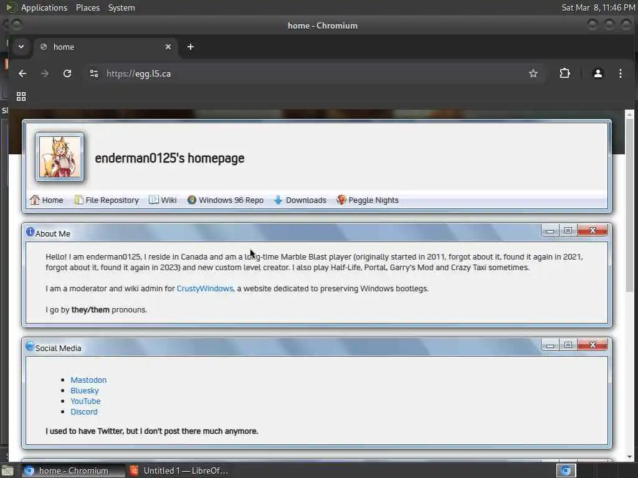This screenshot has height=478, width=638.
Task: Click the clock showing Sat Mar 8
Action: pos(598,7)
